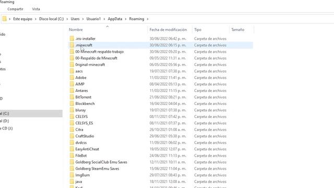Go to Este equipo in breadcrumb
Viewport: 334px width, 188px height.
22,19
